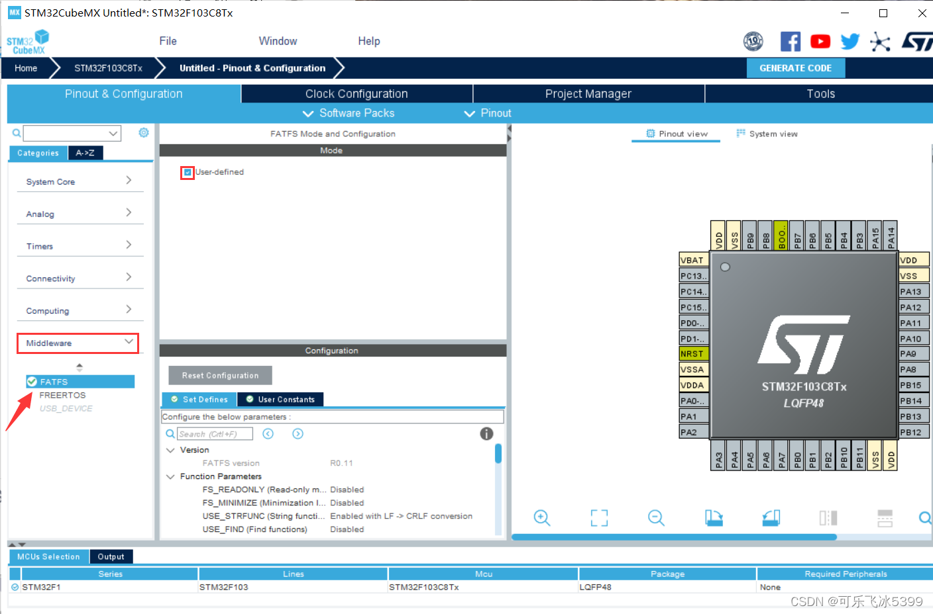Open the YouTube icon link
The height and width of the screenshot is (614, 933).
tap(820, 42)
